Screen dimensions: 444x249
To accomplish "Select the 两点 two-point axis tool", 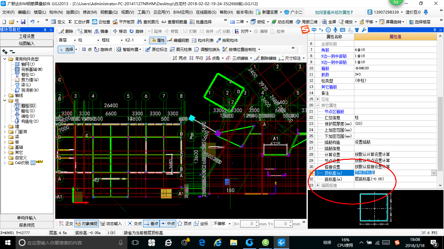I will tap(179, 58).
